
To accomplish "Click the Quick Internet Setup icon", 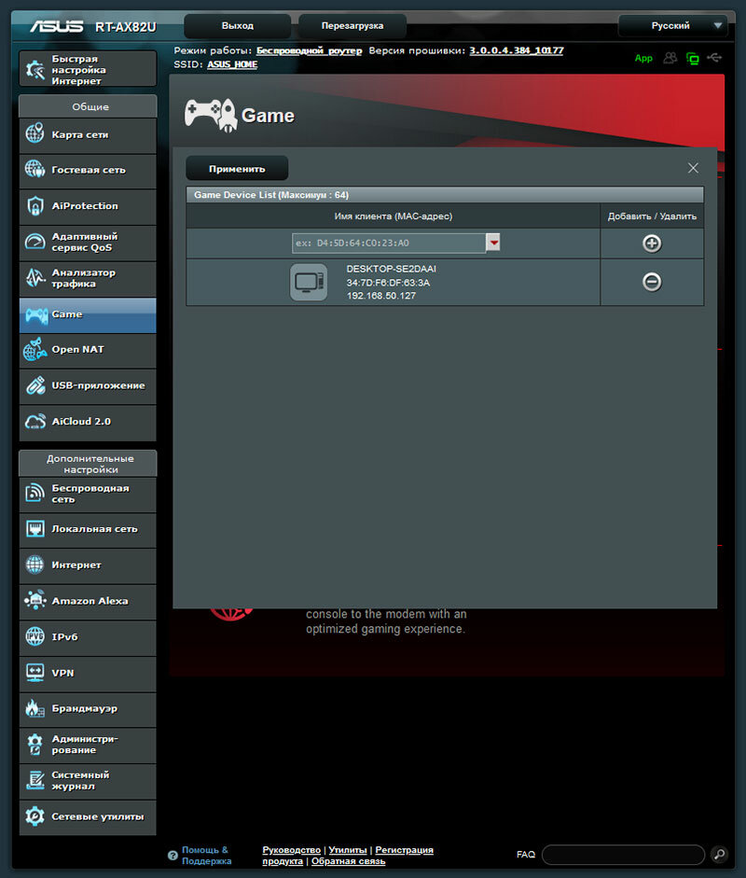I will [x=35, y=69].
